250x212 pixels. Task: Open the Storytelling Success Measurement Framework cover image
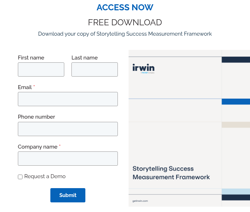pyautogui.click(x=189, y=128)
